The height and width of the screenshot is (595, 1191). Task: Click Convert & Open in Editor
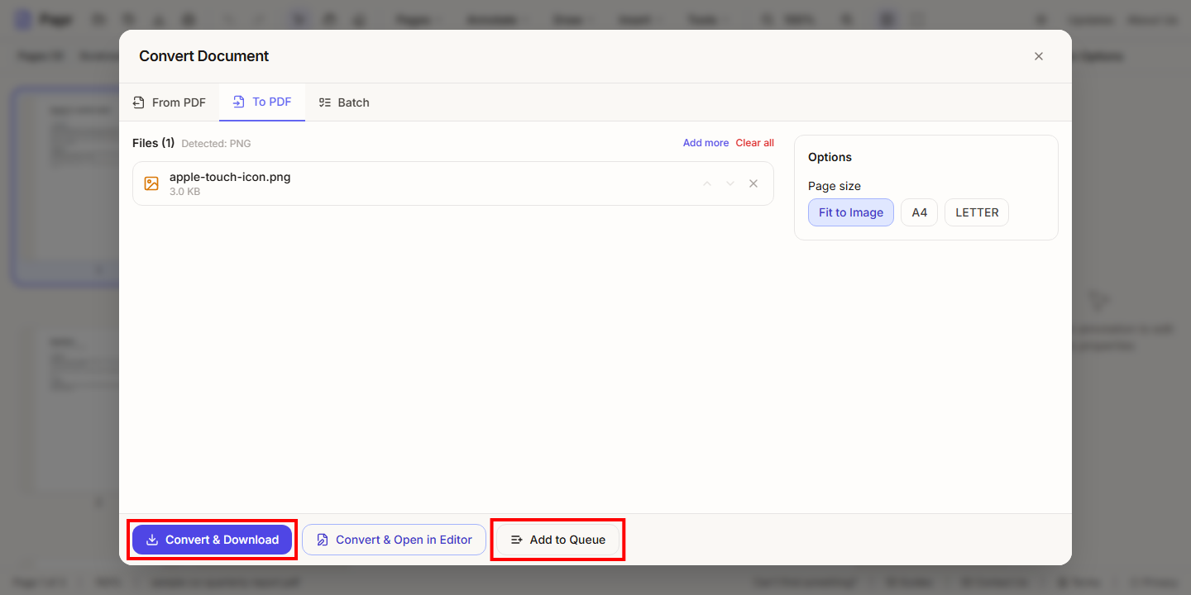tap(394, 540)
